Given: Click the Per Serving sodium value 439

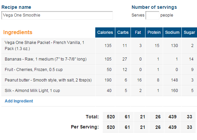Looking at the screenshot, I should 173,127.
